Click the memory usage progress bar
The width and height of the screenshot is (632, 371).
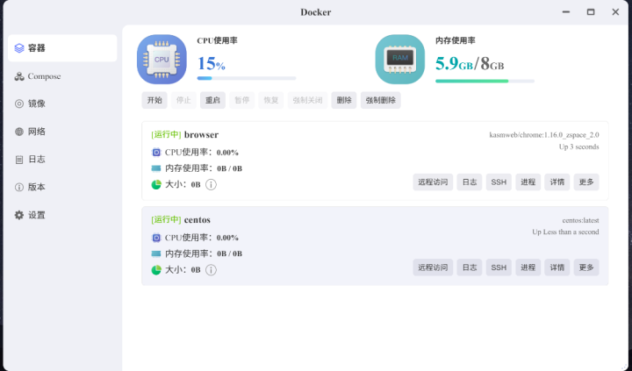point(485,81)
